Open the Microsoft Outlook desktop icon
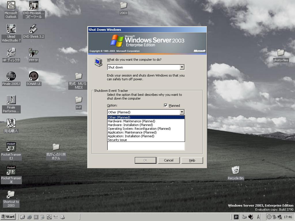 (x=11, y=9)
